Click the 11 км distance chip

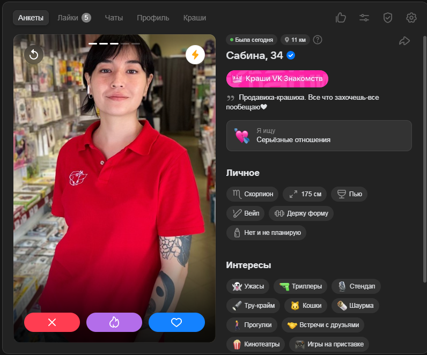click(x=295, y=40)
